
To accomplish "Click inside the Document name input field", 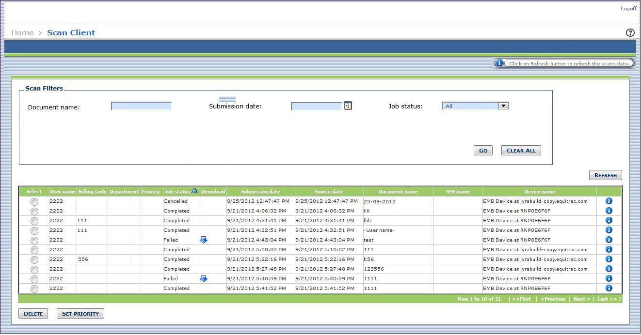I will tap(141, 106).
